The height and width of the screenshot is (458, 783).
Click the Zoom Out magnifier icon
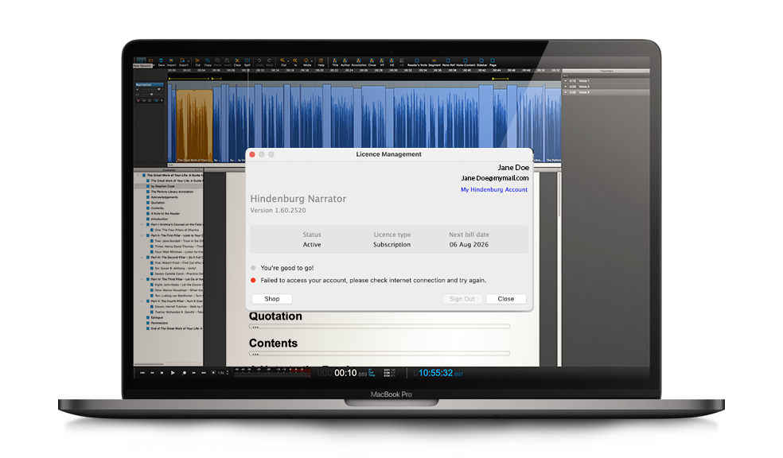click(x=283, y=62)
